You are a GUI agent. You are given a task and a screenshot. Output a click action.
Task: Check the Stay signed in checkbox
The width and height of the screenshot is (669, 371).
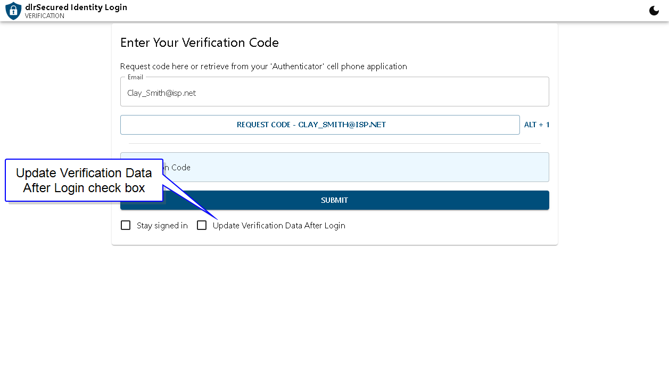[126, 225]
